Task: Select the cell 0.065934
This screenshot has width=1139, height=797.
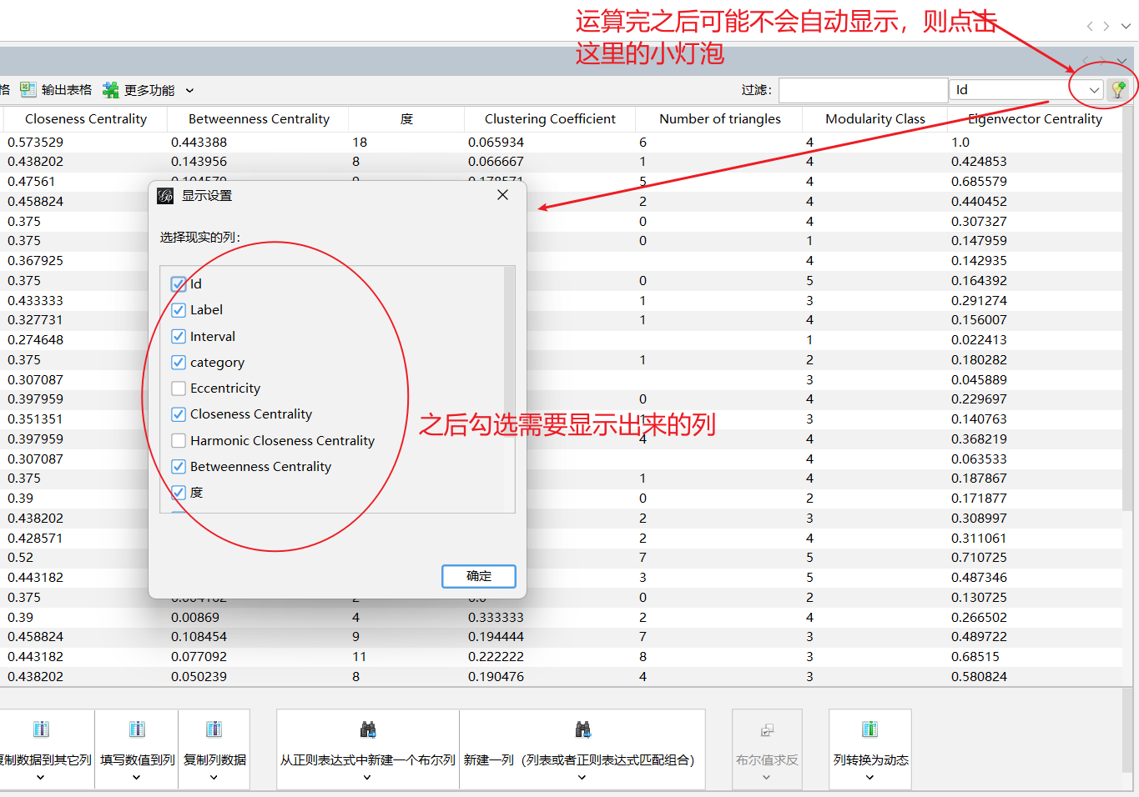Action: (x=496, y=143)
